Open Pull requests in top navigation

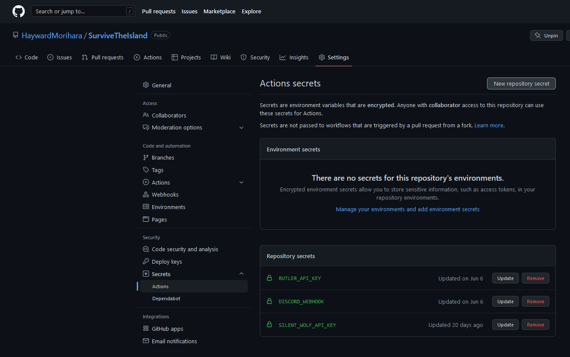159,11
